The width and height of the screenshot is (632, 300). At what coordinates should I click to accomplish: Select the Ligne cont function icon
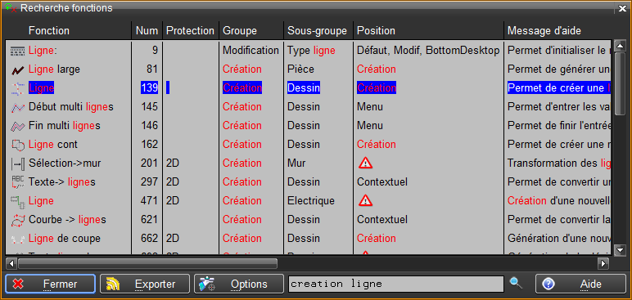click(x=17, y=145)
